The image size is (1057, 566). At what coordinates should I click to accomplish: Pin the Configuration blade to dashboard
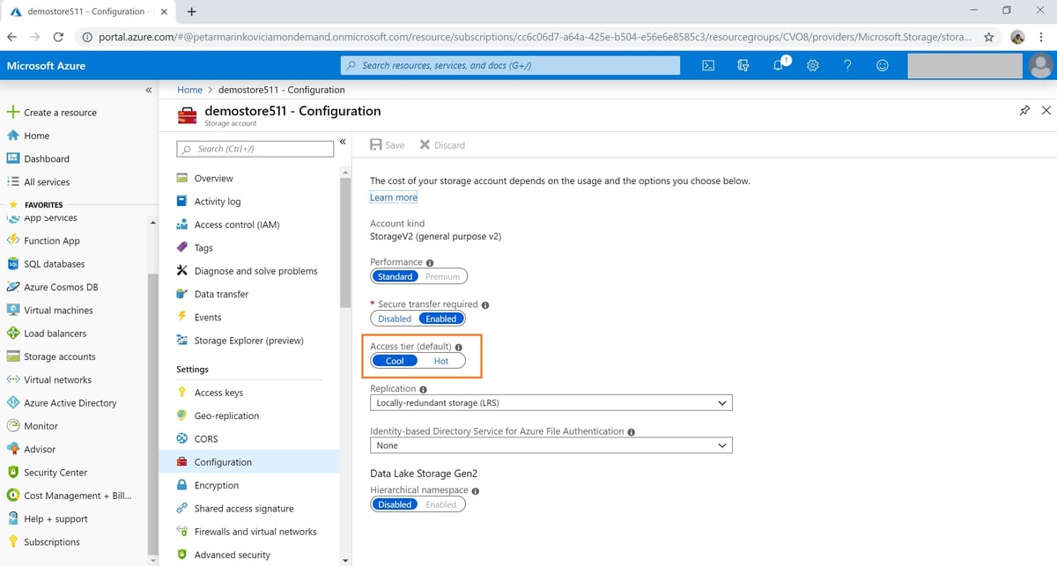1024,111
